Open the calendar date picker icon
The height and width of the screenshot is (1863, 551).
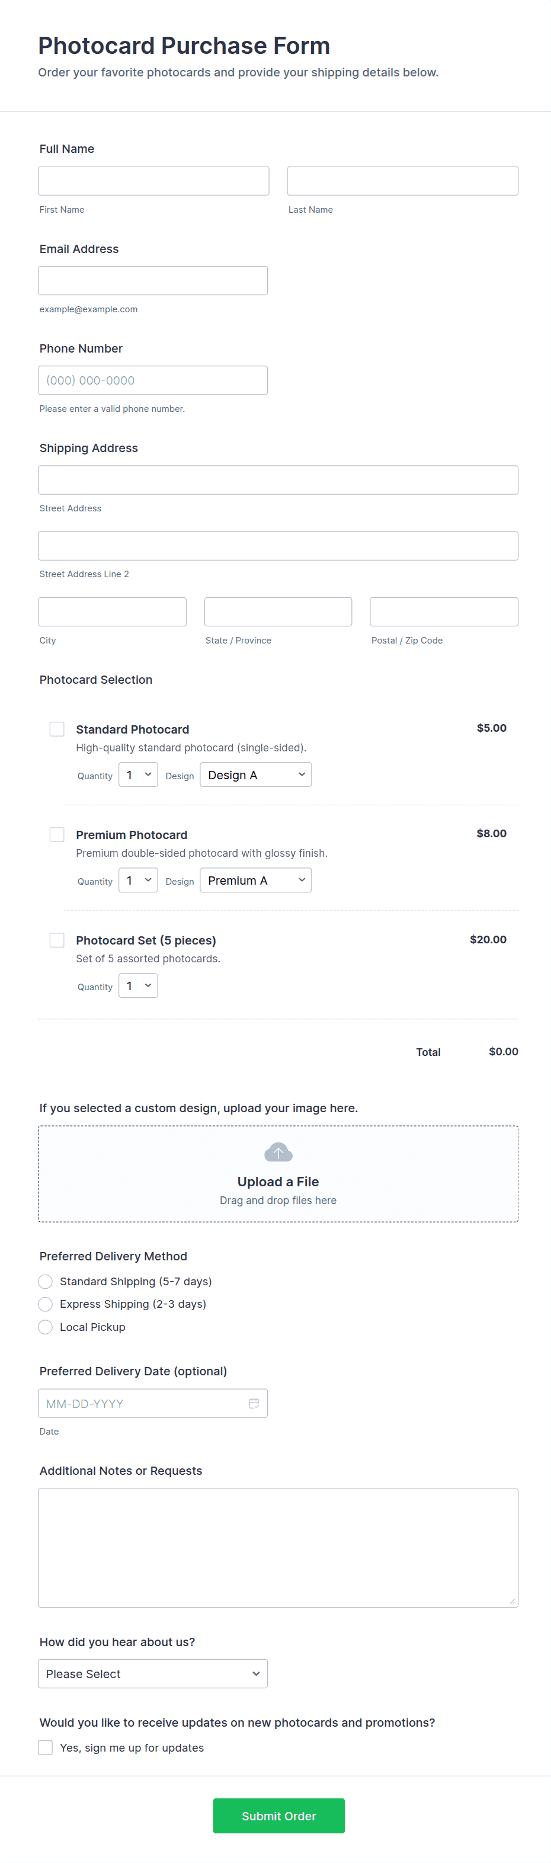point(254,1403)
